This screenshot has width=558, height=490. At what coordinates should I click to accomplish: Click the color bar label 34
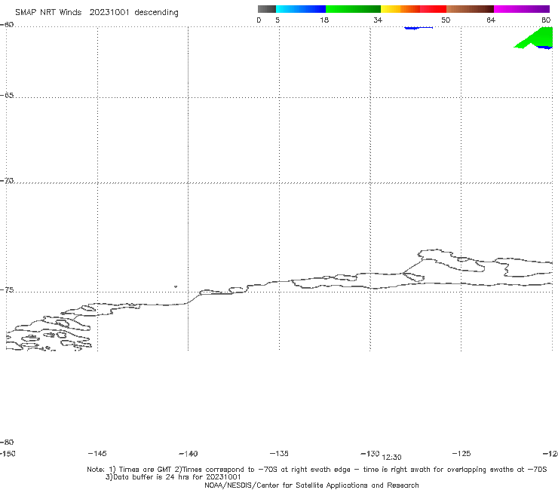[x=378, y=20]
